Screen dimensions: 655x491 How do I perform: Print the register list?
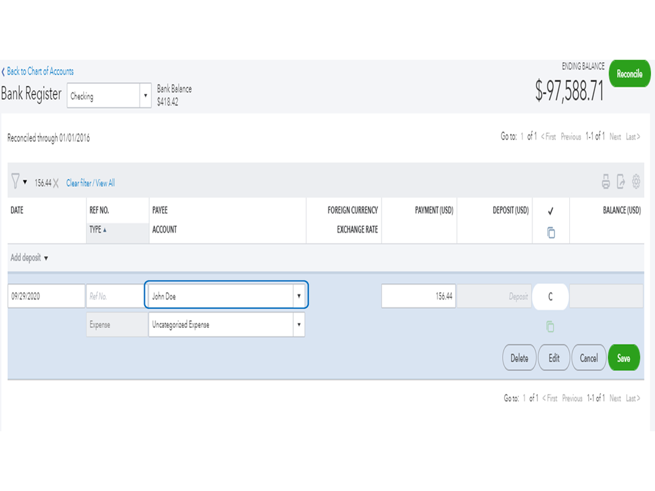606,182
